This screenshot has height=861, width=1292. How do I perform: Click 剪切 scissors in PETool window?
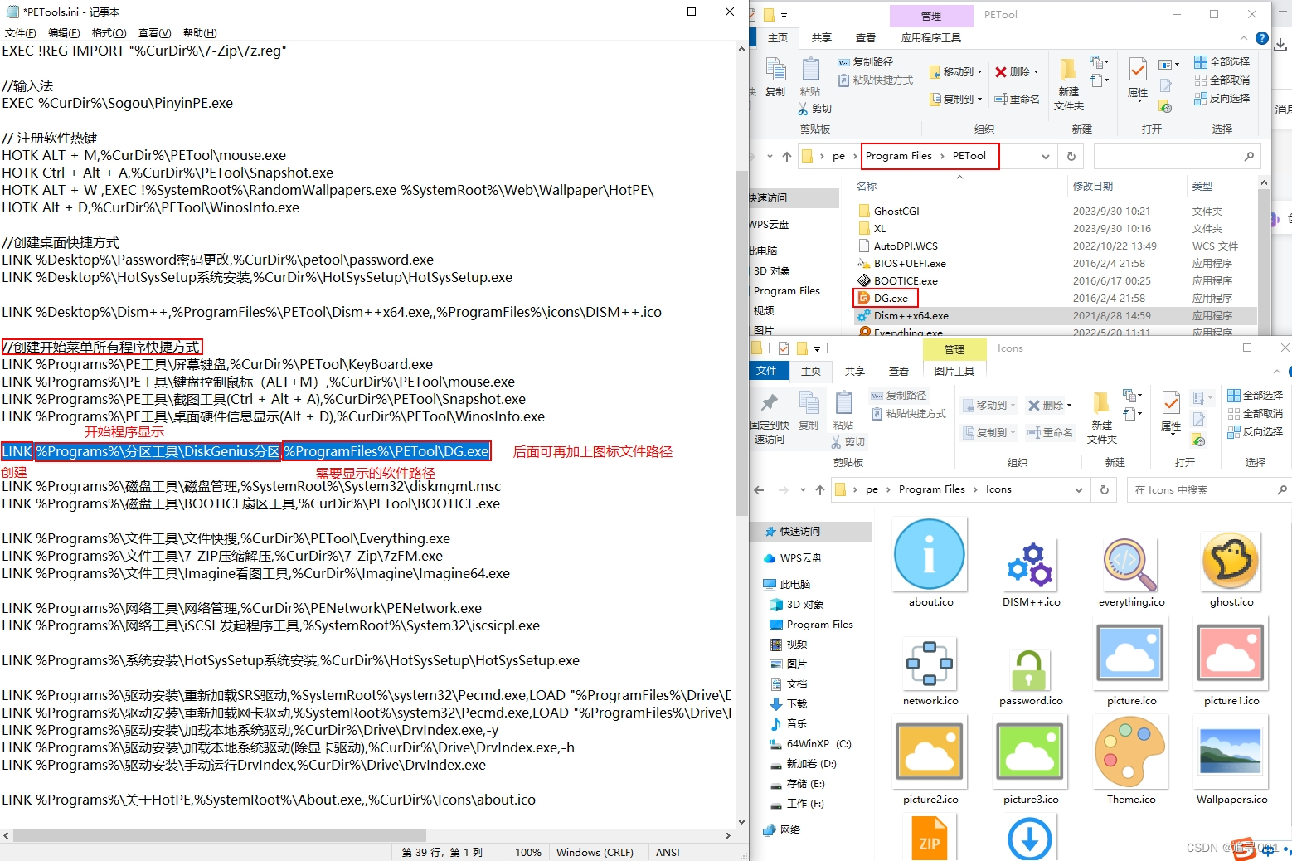[815, 109]
